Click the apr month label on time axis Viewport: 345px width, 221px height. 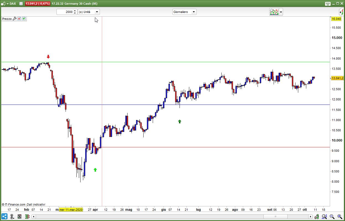click(x=95, y=210)
